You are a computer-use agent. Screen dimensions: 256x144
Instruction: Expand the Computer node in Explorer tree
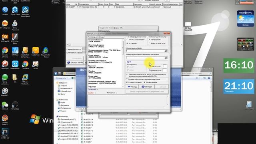tap(62, 116)
